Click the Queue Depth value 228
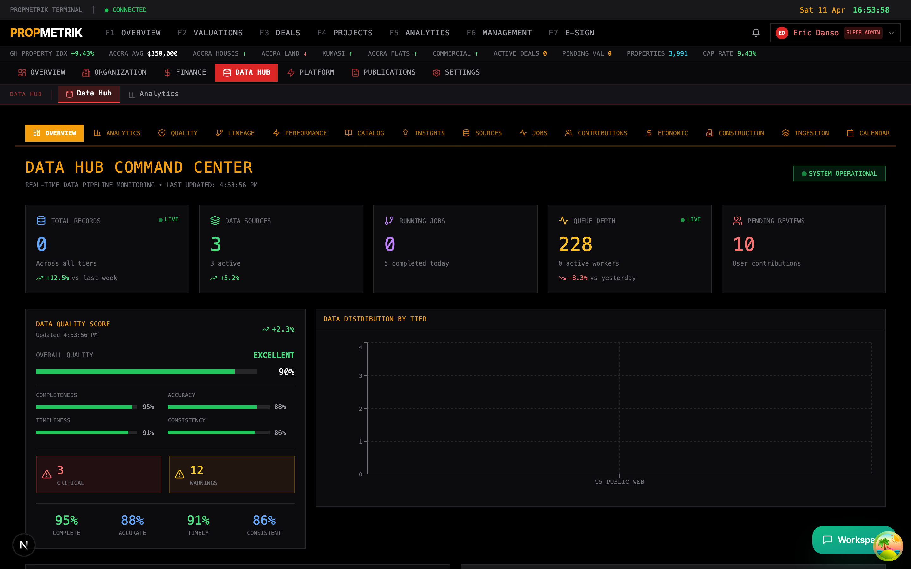911x569 pixels. coord(576,245)
